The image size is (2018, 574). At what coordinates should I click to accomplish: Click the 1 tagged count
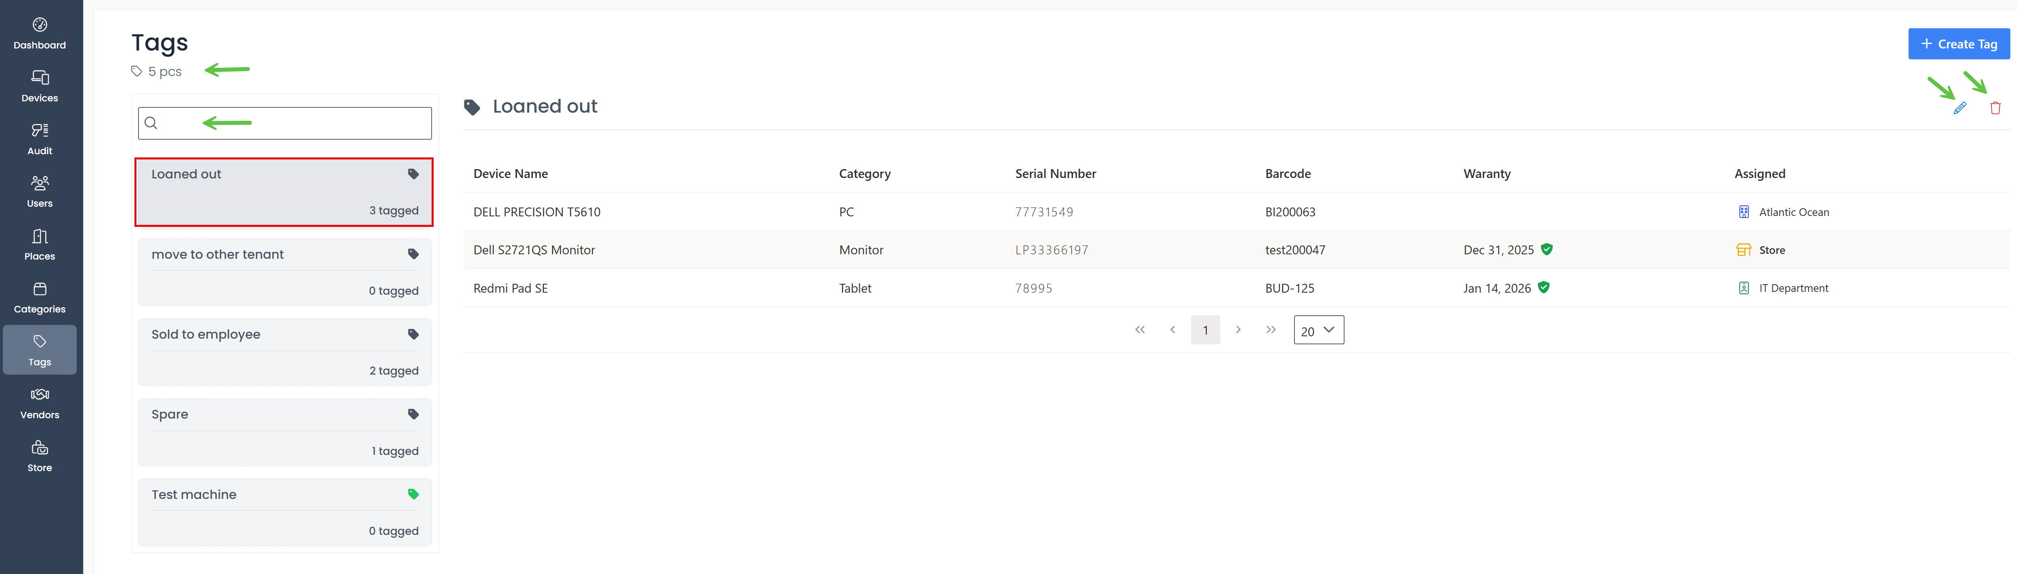(395, 451)
